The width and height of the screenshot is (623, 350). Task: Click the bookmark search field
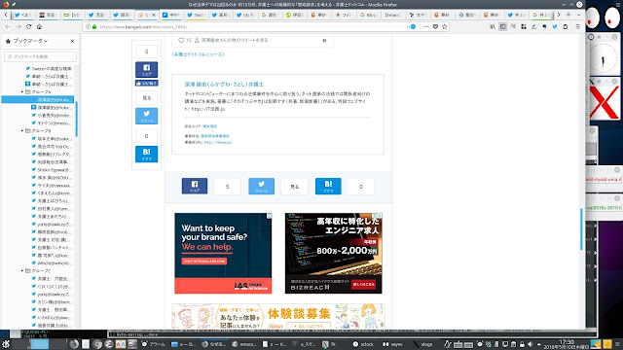point(40,56)
